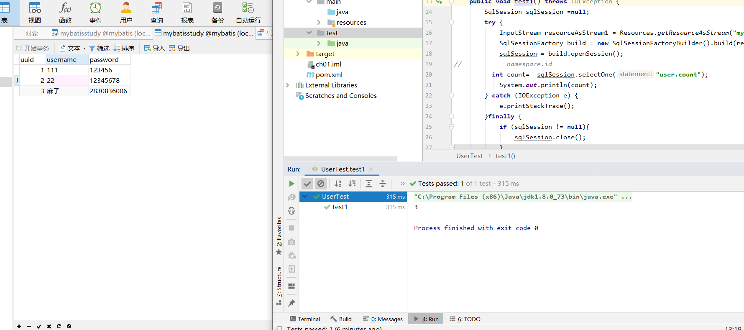Viewport: 744px width, 330px height.
Task: Open the Build tool window
Action: click(341, 319)
